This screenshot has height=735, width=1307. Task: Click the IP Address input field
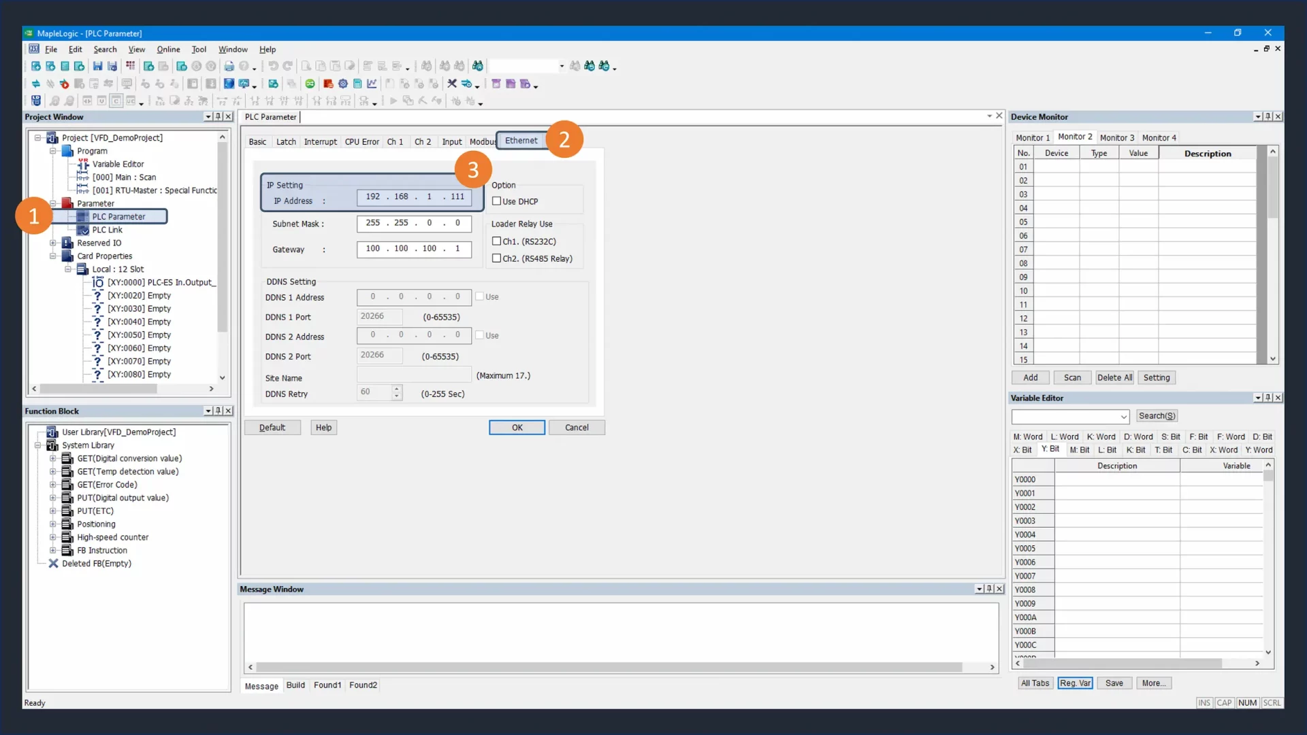[x=414, y=197]
